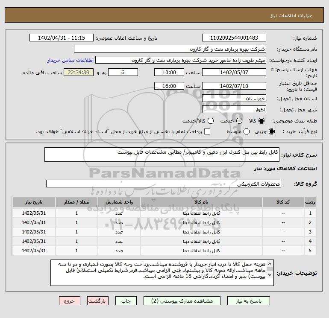Select the خدمت radio button

[x=239, y=121]
